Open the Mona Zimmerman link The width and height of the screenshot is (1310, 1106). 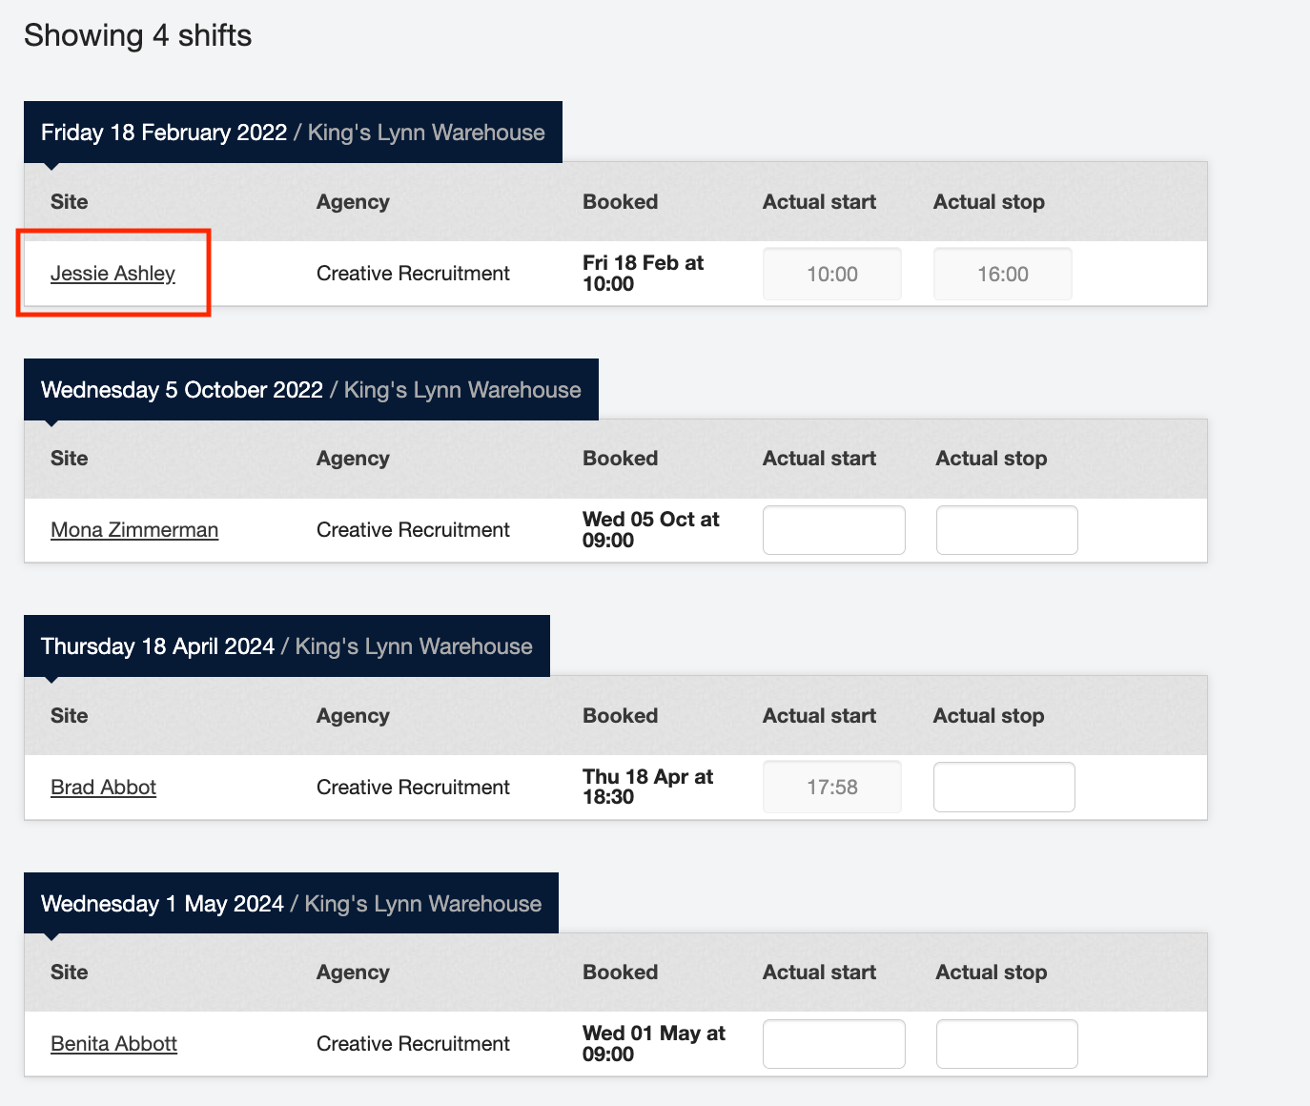[x=134, y=530]
